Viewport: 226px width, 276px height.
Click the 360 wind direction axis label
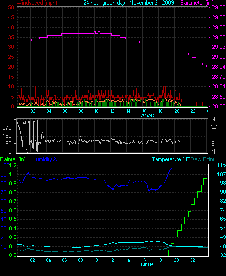pyautogui.click(x=7, y=119)
